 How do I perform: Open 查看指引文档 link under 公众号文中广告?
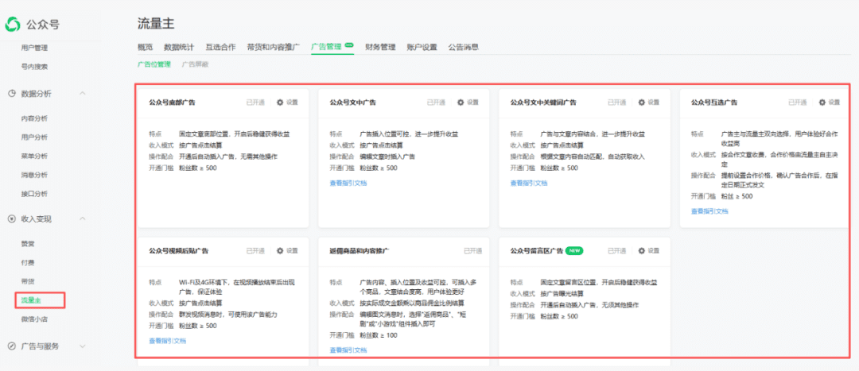pyautogui.click(x=348, y=183)
